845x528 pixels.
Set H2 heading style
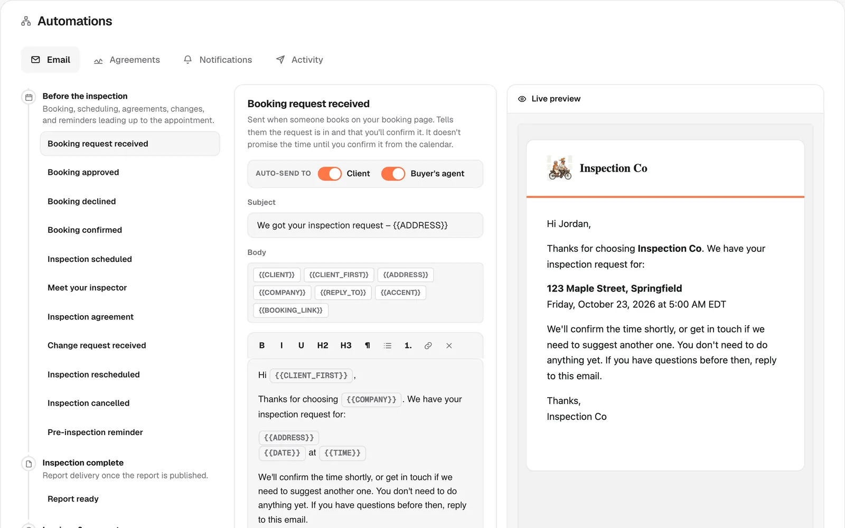[x=323, y=345]
